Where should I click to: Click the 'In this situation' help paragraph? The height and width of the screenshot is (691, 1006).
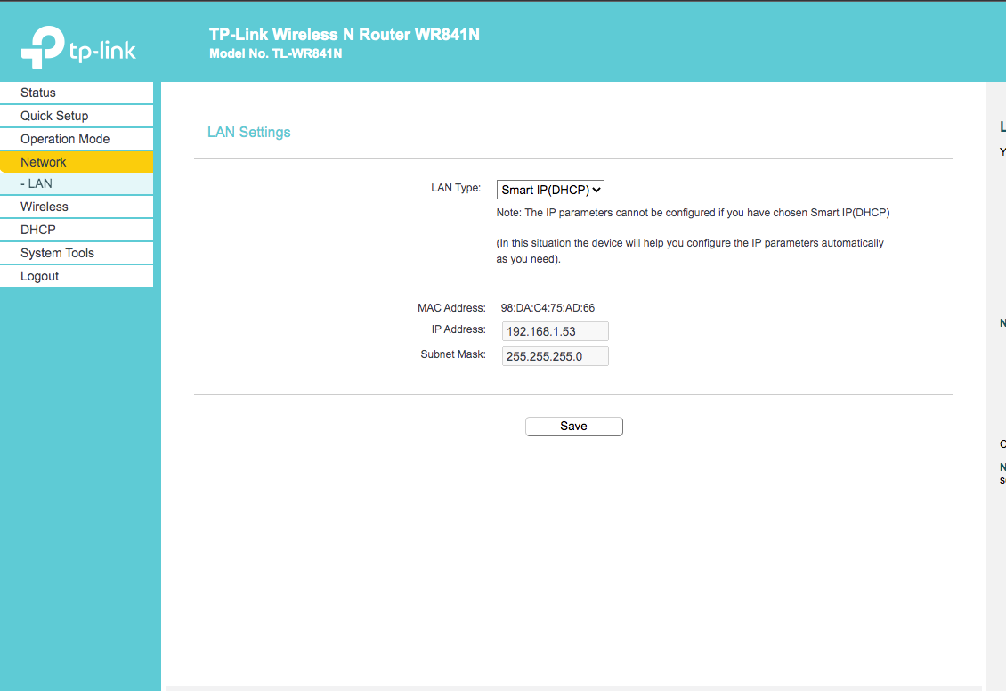(x=690, y=251)
